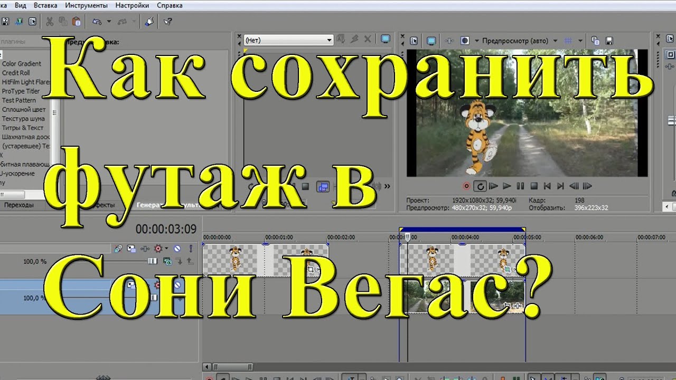Save snapshot to file floppy icon
The width and height of the screenshot is (676, 380).
608,41
